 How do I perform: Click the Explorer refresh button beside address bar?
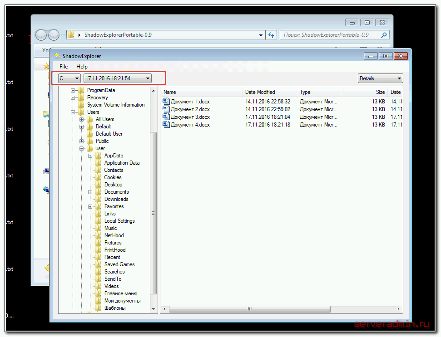click(x=272, y=35)
